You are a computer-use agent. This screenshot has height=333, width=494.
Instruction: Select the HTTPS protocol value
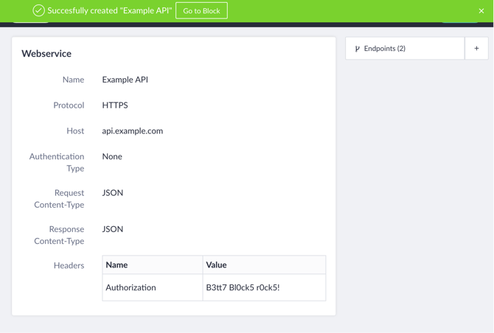(115, 105)
